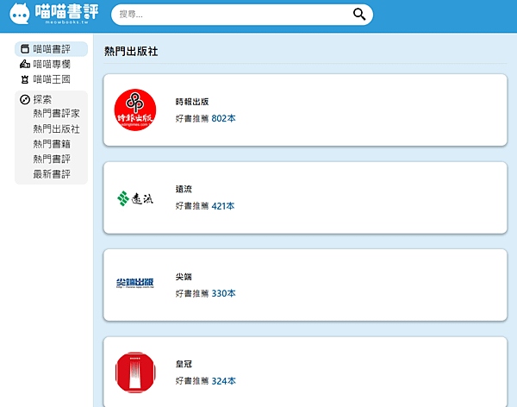Go to 熱門書籍 in explore menu
The height and width of the screenshot is (407, 517).
pyautogui.click(x=52, y=144)
